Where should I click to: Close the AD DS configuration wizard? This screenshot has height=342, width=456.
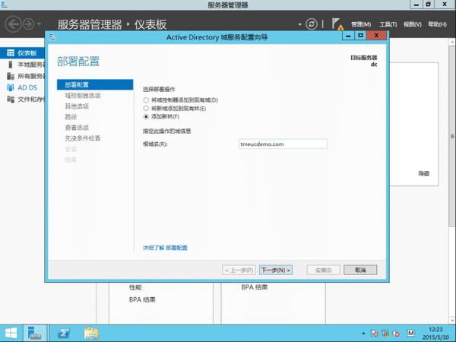(377, 36)
